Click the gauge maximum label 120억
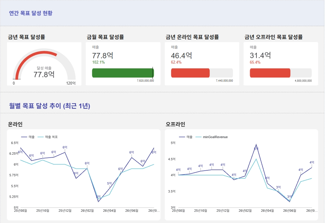The height and width of the screenshot is (223, 325). [x=71, y=83]
